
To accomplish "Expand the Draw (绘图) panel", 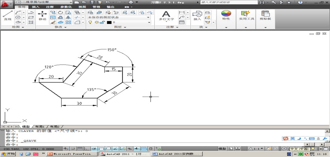I will [x=18, y=27].
